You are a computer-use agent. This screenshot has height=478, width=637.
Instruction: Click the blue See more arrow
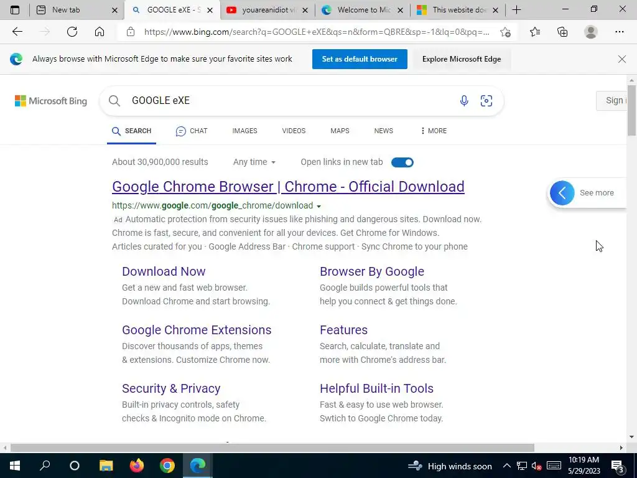pyautogui.click(x=562, y=193)
